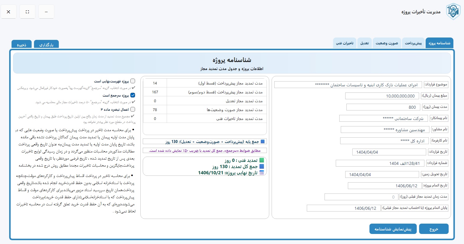This screenshot has height=244, width=464.
Task: Open the تاخیرات فنی tab
Action: tap(345, 43)
